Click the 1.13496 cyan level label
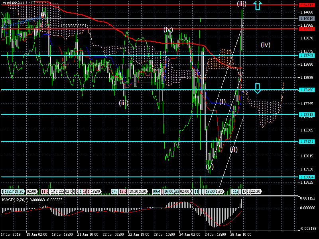The image size is (319, 239). [307, 90]
